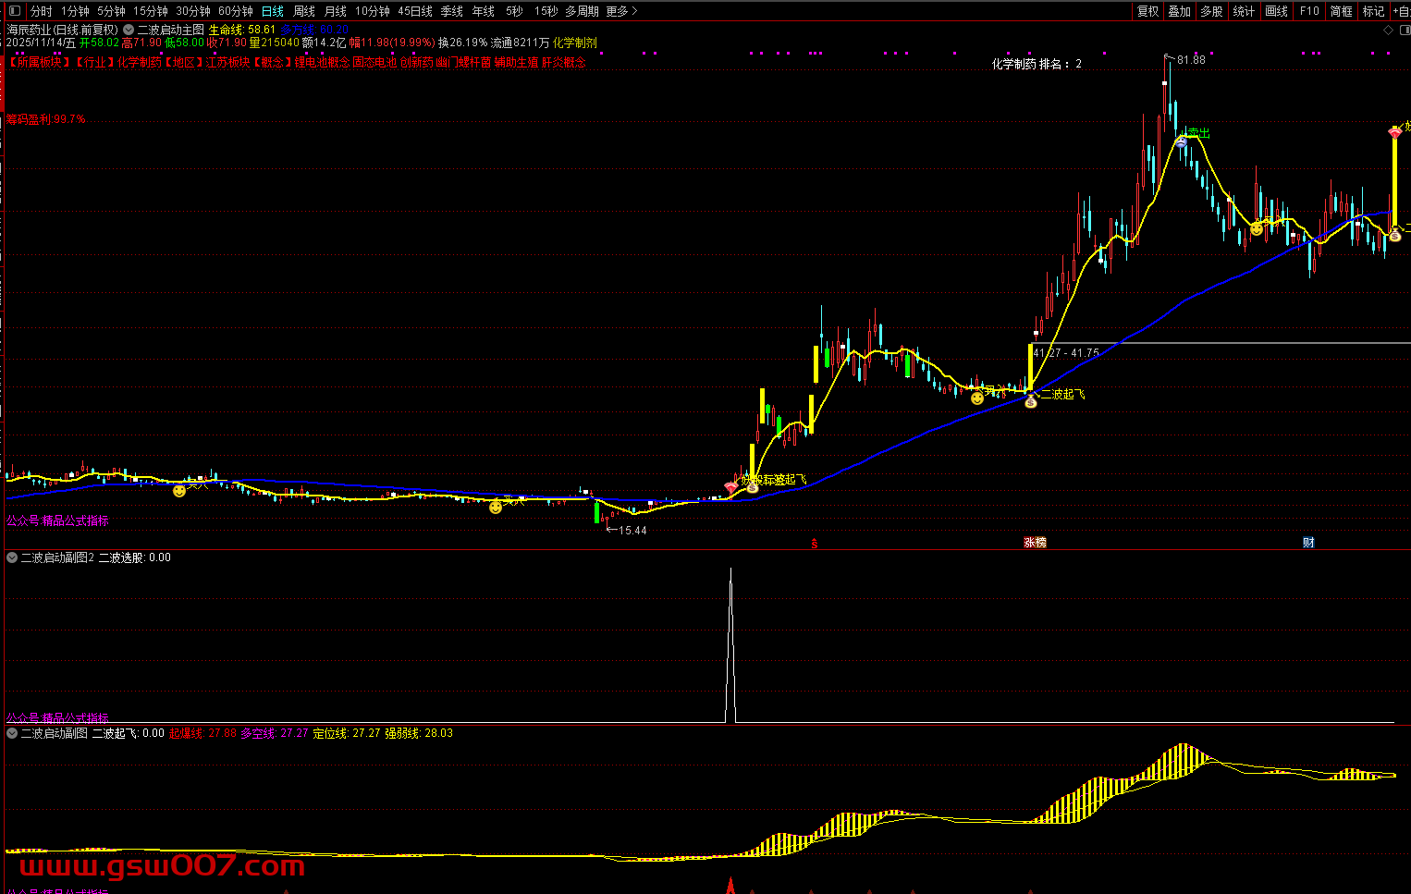This screenshot has height=894, width=1411.
Task: Click the red $ marker on time axis
Action: pos(814,544)
